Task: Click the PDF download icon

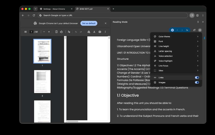Action: point(94,32)
